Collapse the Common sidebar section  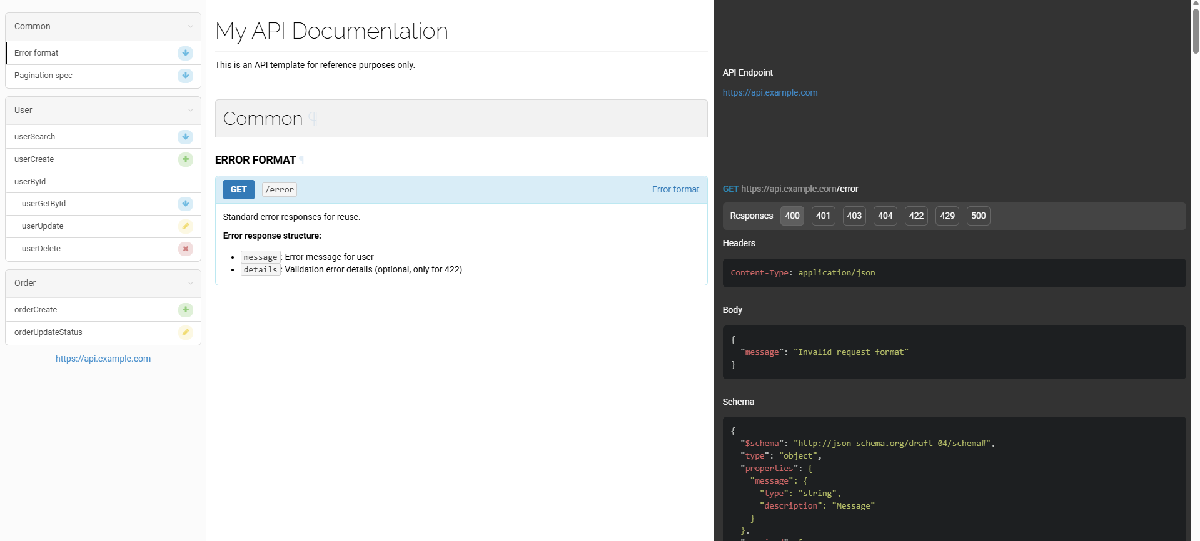[190, 27]
